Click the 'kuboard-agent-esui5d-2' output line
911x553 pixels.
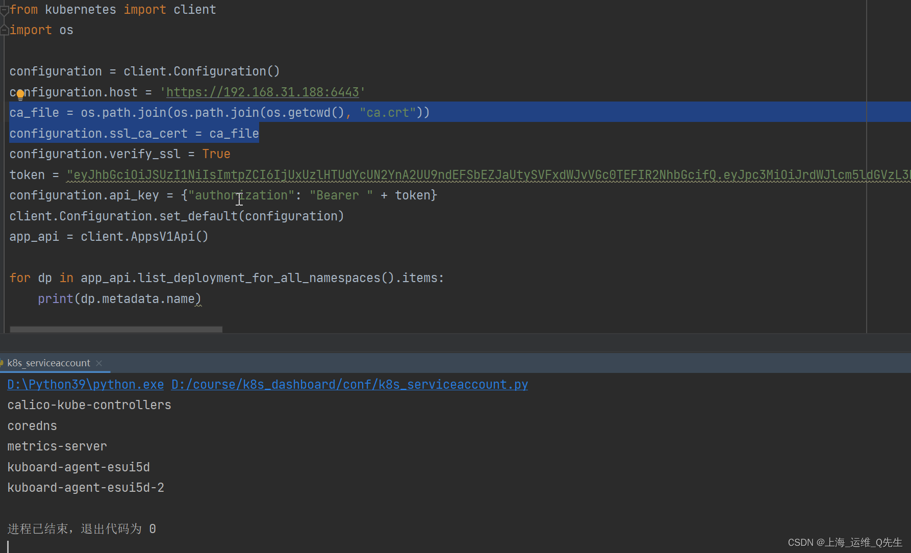click(86, 488)
